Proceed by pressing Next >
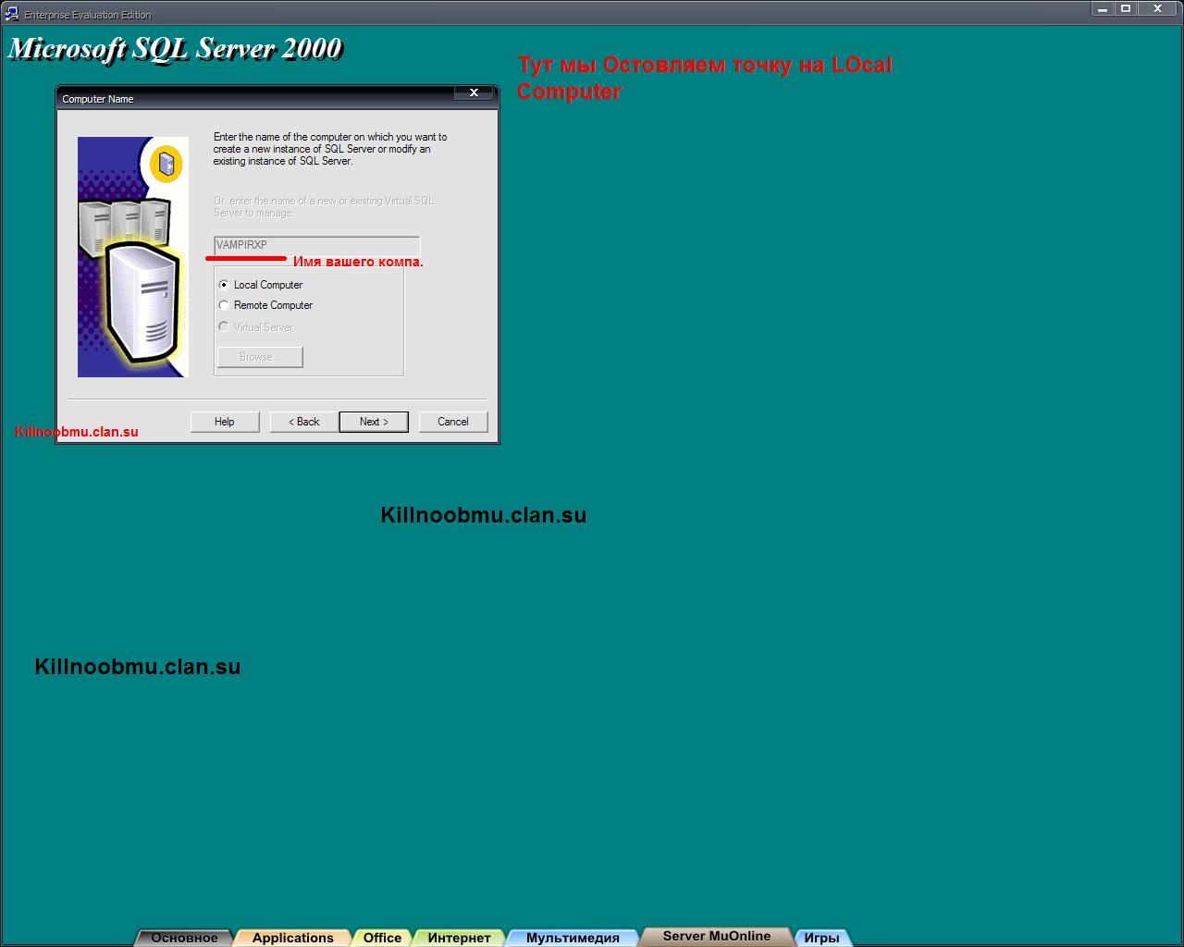The image size is (1184, 947). point(374,422)
